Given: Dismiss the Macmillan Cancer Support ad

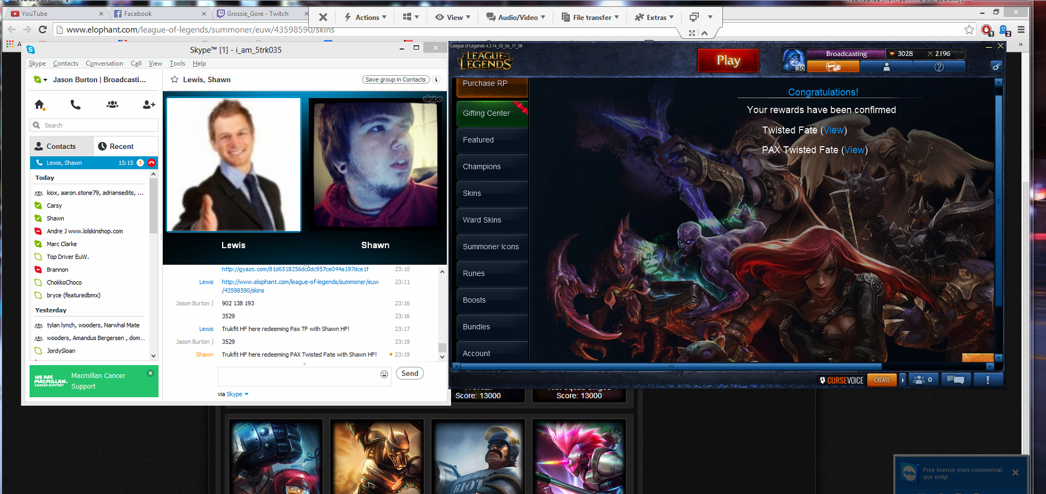Looking at the screenshot, I should pyautogui.click(x=150, y=373).
